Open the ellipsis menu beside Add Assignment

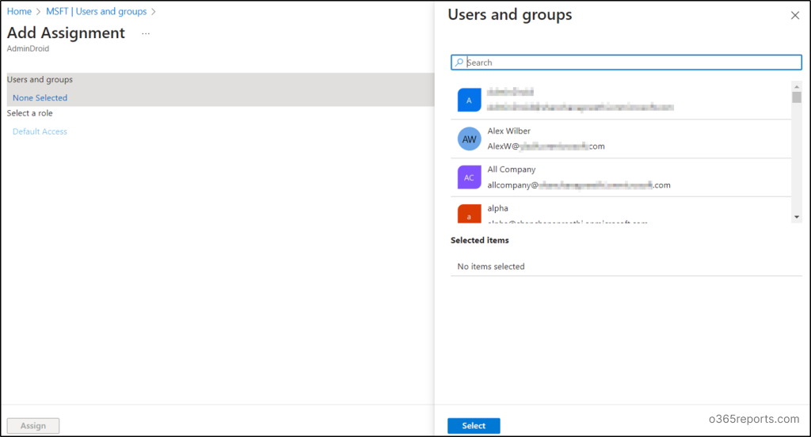point(146,33)
